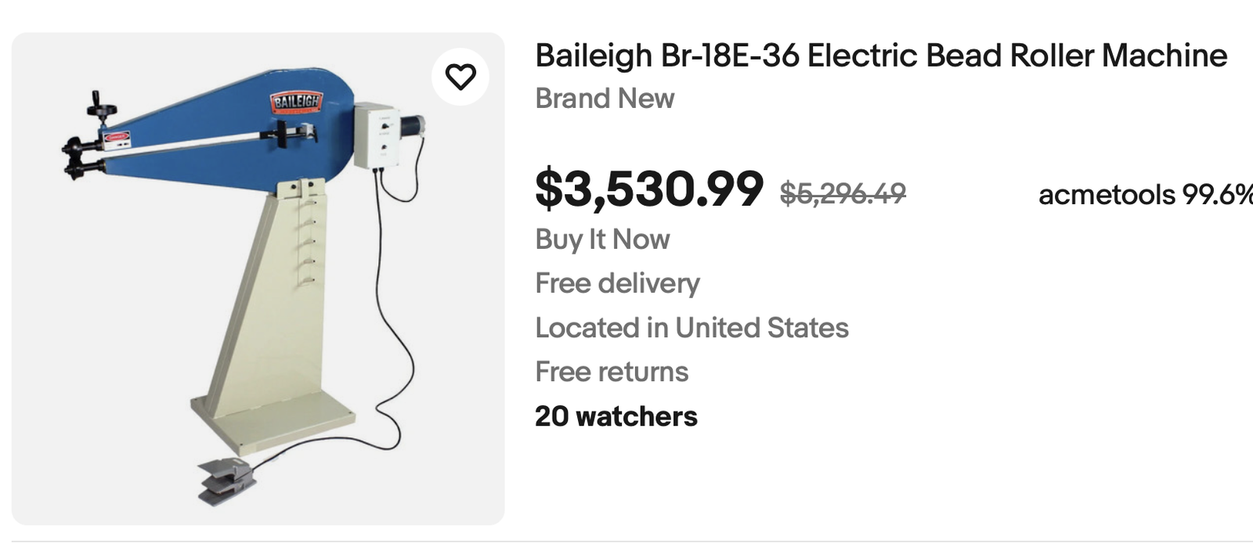The image size is (1253, 547).
Task: Click the Located in United States text
Action: pyautogui.click(x=691, y=328)
